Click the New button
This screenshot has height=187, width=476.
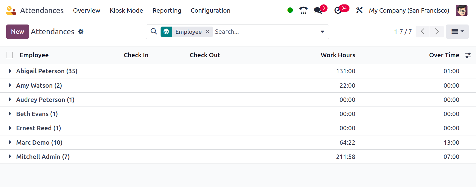coord(18,32)
